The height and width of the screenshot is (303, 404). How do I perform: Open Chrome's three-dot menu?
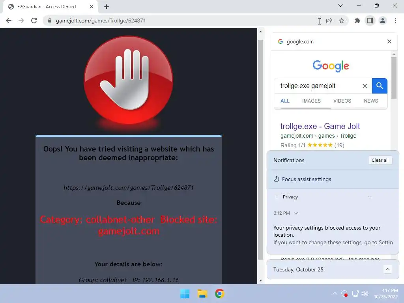click(x=395, y=21)
